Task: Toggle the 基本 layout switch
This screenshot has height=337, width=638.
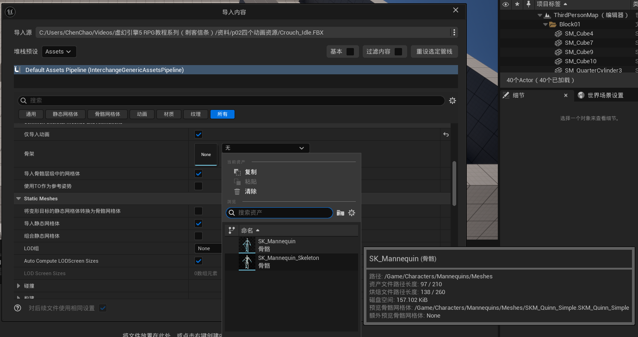Action: (x=350, y=52)
